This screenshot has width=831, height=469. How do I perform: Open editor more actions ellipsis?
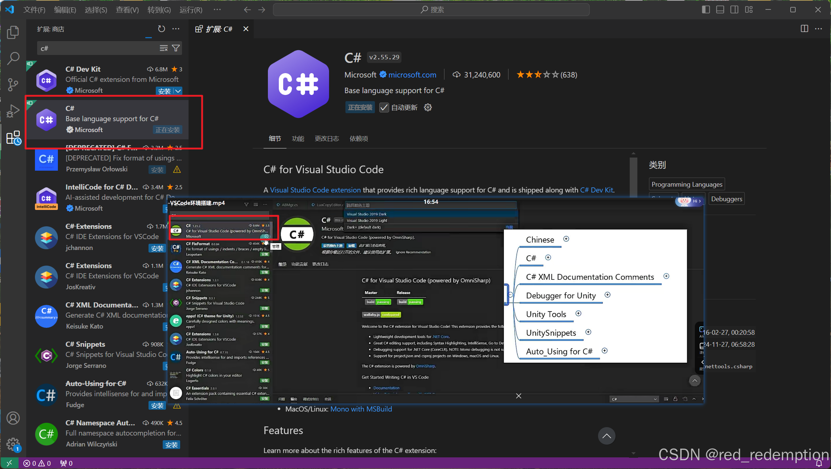[x=818, y=29]
